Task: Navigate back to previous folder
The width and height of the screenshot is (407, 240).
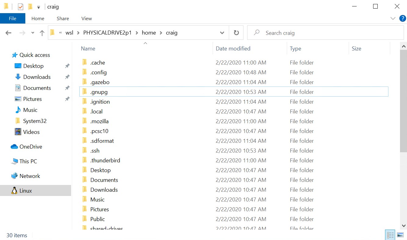Action: tap(9, 33)
